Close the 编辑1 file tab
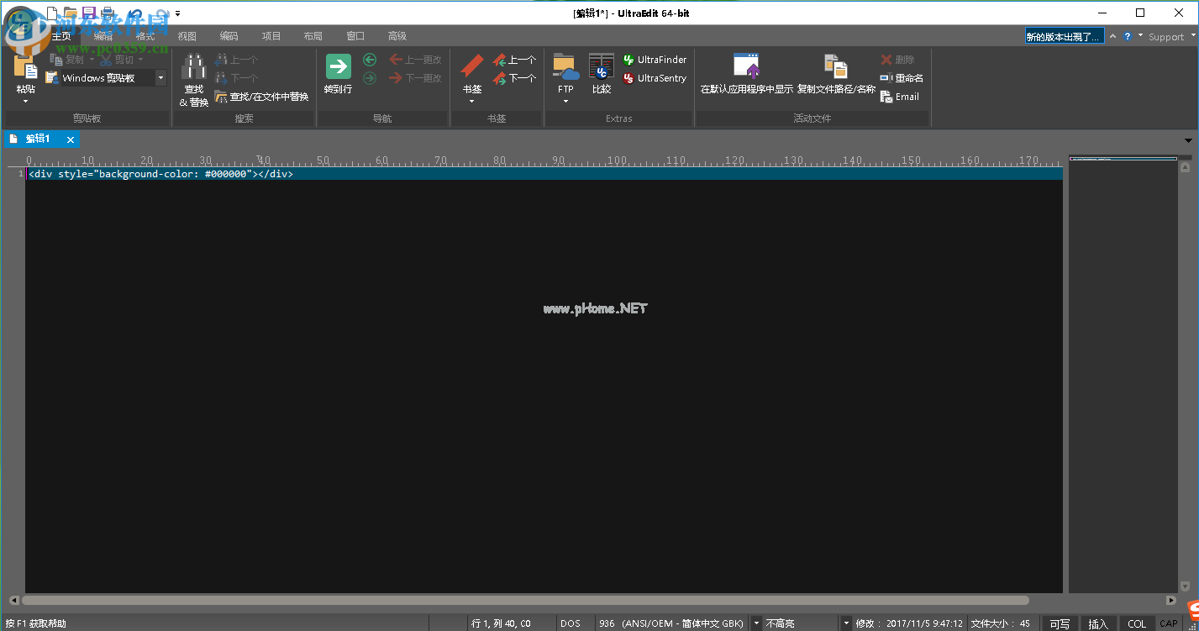This screenshot has height=631, width=1199. click(71, 140)
